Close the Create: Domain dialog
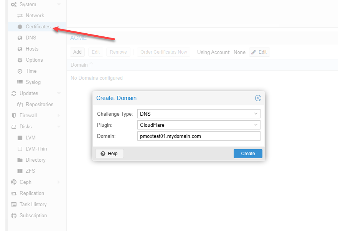 (258, 98)
